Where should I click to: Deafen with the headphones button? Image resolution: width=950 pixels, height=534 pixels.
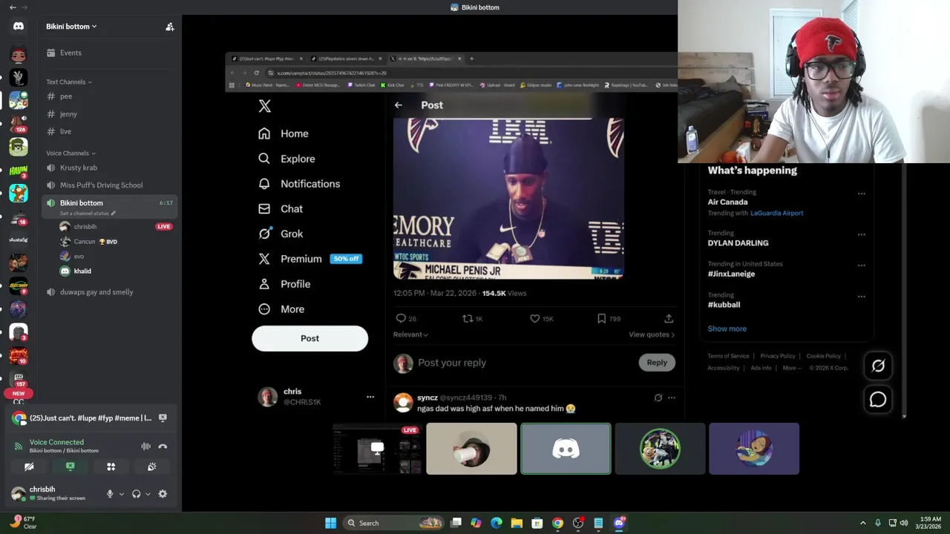point(136,494)
